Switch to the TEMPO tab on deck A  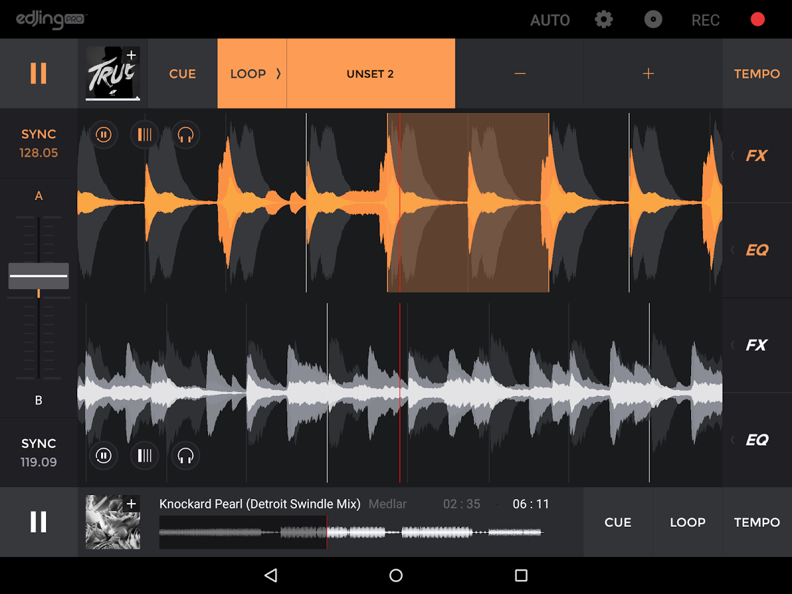click(756, 73)
